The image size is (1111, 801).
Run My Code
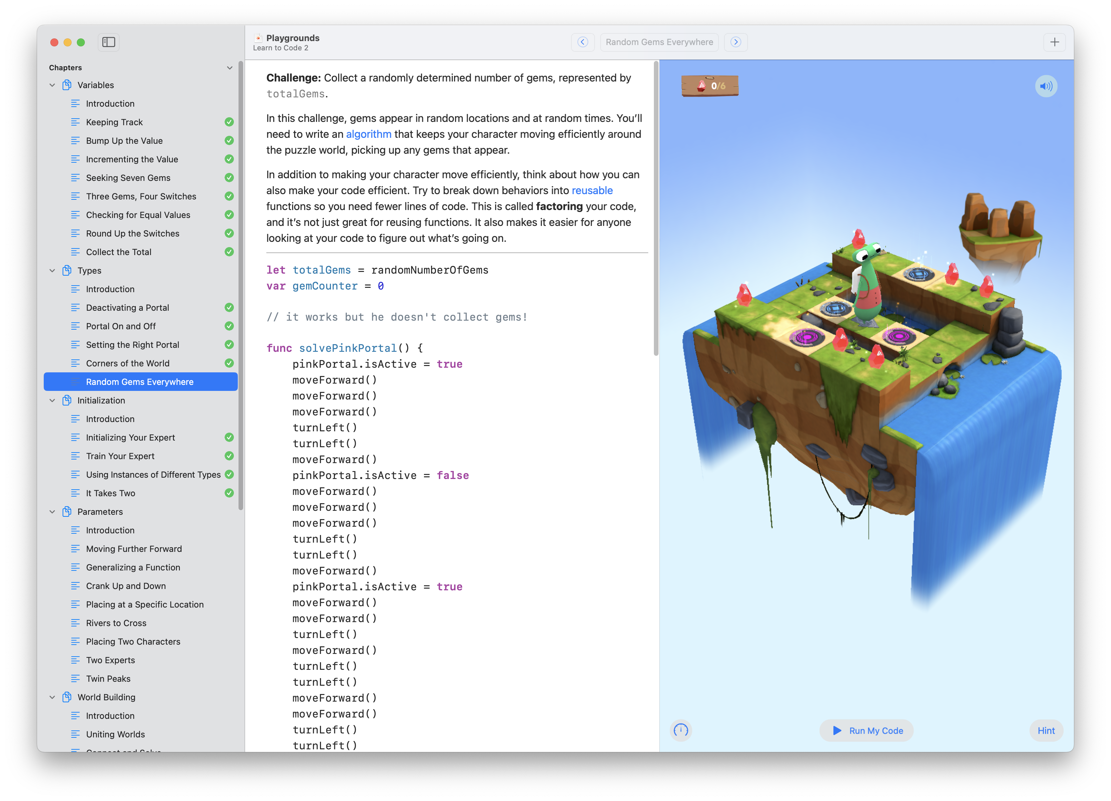(867, 730)
